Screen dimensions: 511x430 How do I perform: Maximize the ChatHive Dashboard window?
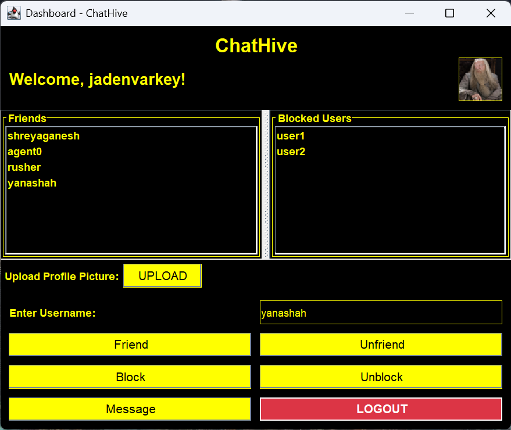coord(449,13)
